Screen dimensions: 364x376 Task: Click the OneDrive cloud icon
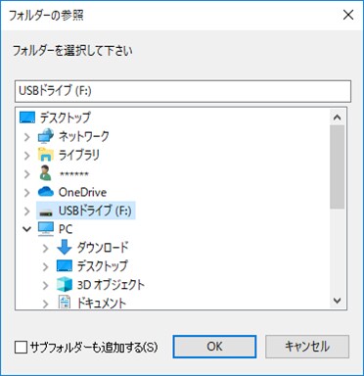[x=46, y=192]
